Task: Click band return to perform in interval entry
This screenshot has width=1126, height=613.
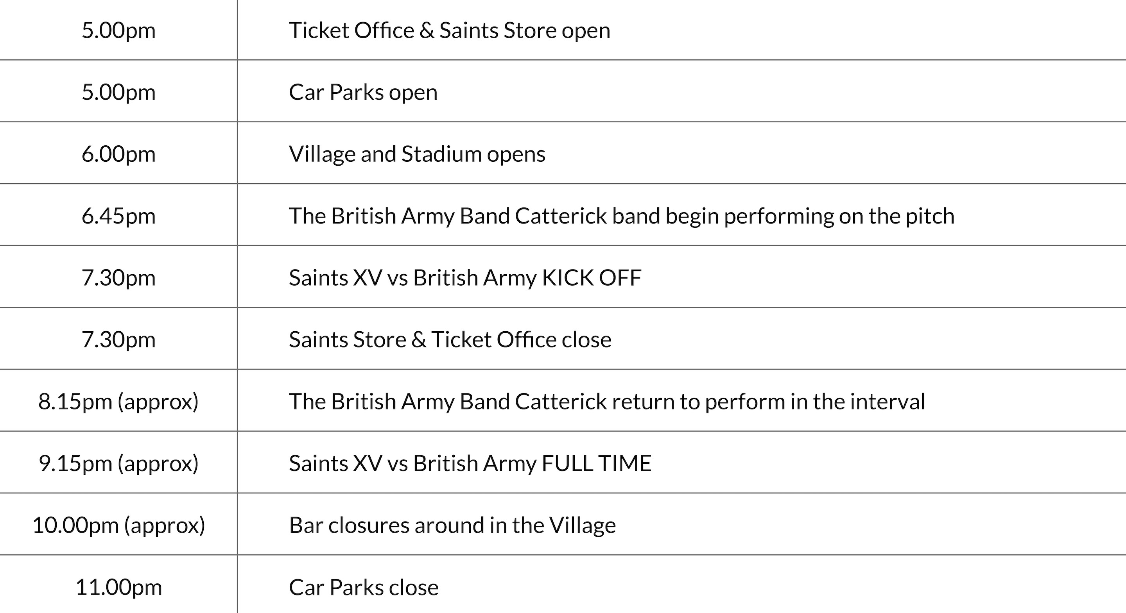Action: click(607, 402)
